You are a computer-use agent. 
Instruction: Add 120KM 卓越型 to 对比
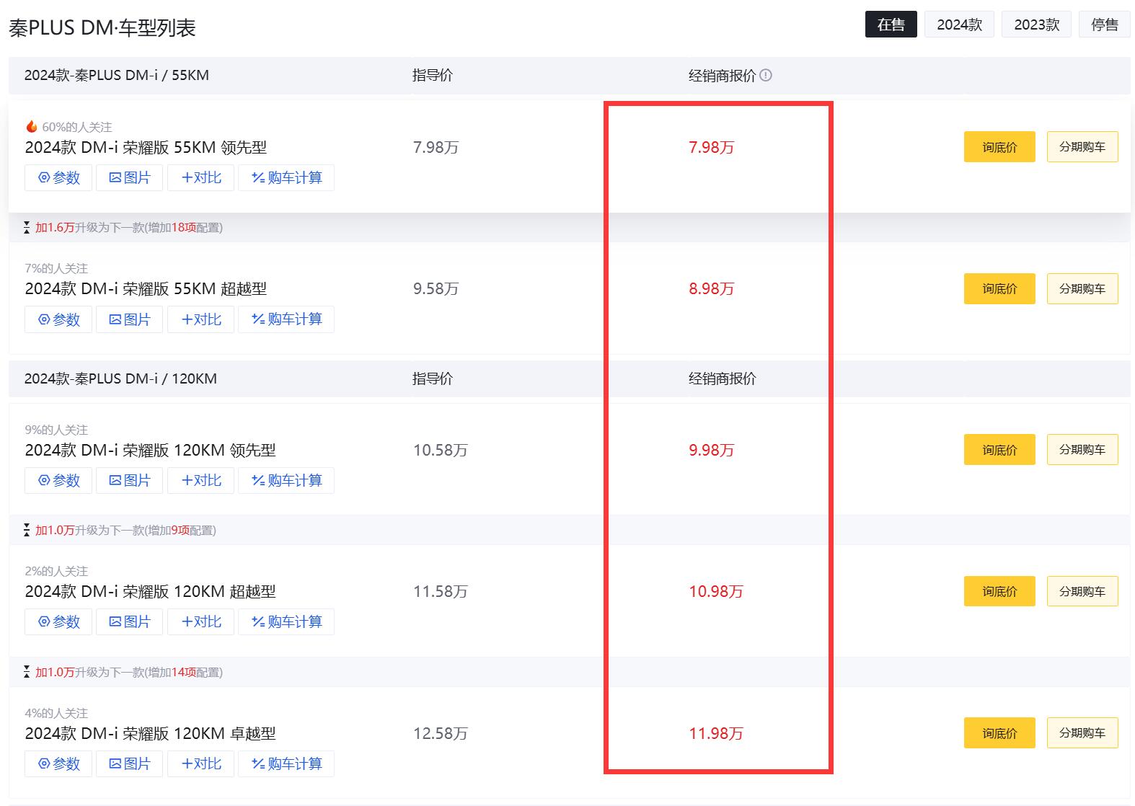click(x=200, y=763)
